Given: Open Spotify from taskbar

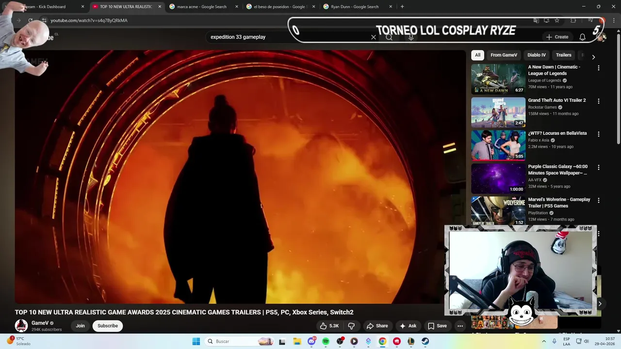Looking at the screenshot, I should (326, 341).
